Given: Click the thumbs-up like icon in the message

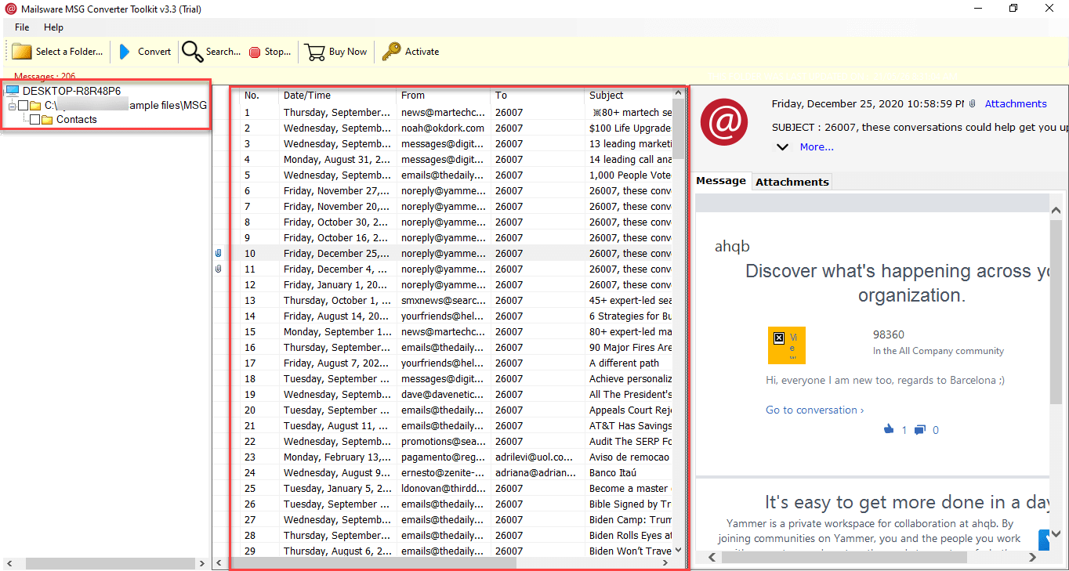Looking at the screenshot, I should click(x=889, y=429).
